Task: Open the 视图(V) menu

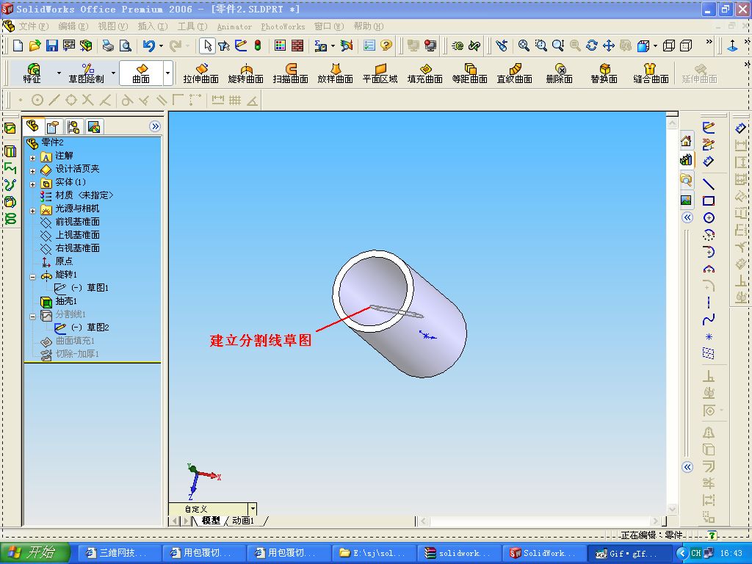Action: (113, 26)
